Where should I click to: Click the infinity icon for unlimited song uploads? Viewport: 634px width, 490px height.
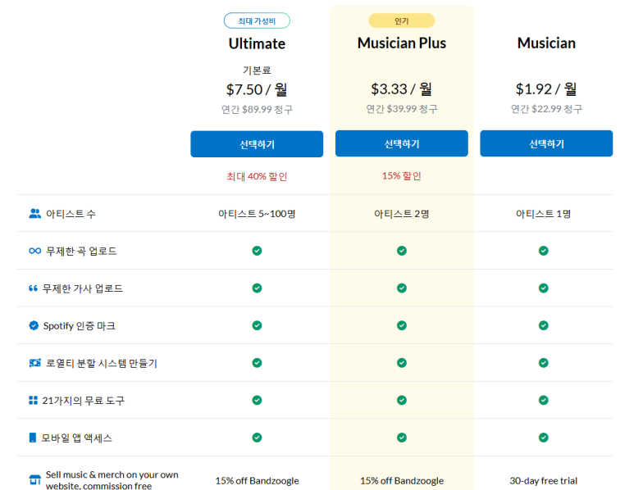point(34,251)
